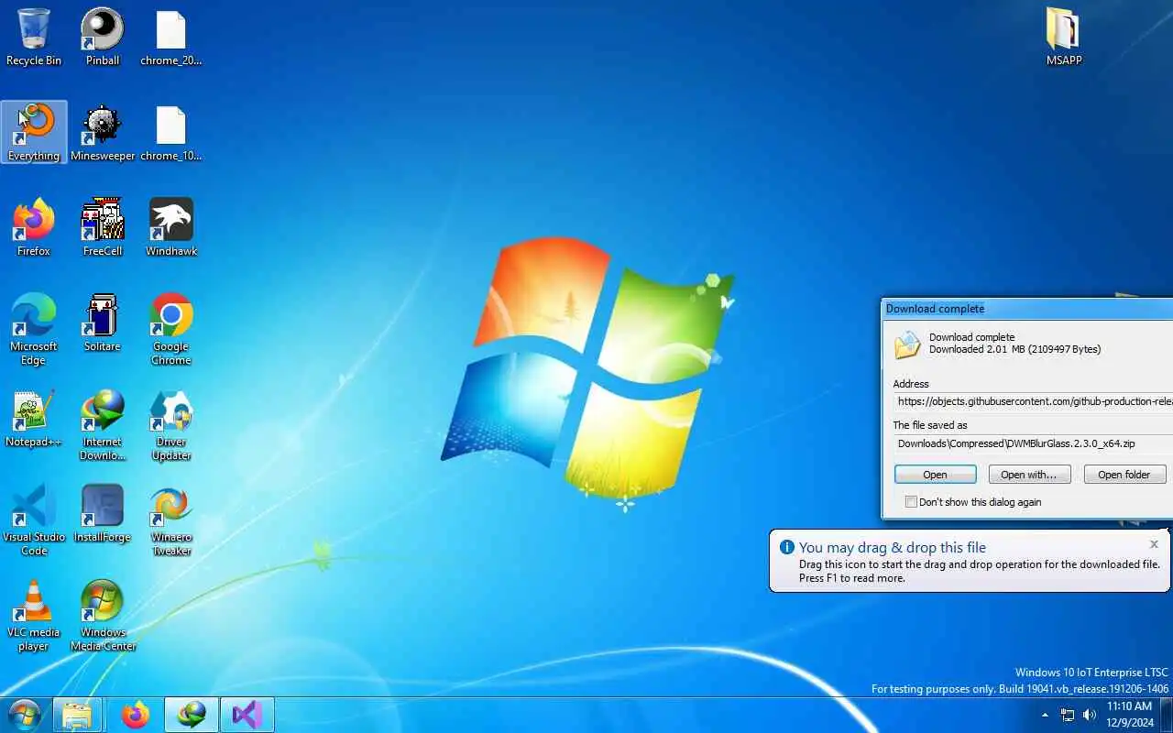
Task: Select the Visual Studio Code desktop shortcut
Action: tap(34, 520)
